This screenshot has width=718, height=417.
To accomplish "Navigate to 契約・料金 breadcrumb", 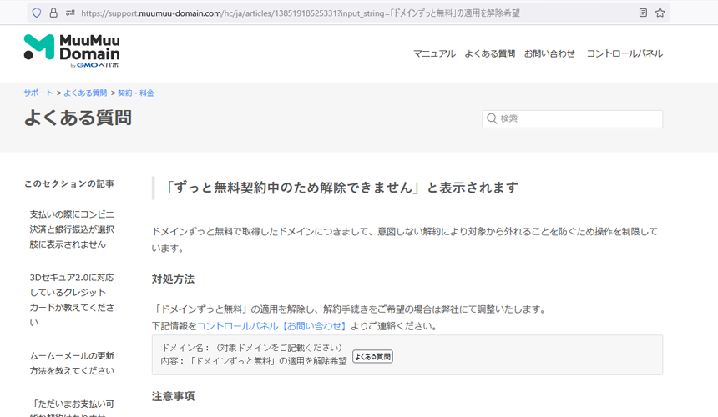I will pyautogui.click(x=135, y=93).
